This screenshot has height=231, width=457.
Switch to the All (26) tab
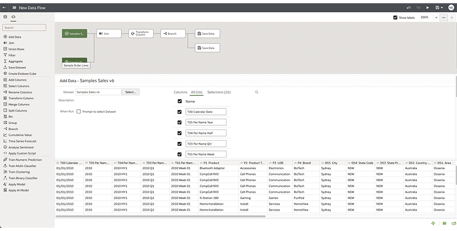[x=197, y=92]
